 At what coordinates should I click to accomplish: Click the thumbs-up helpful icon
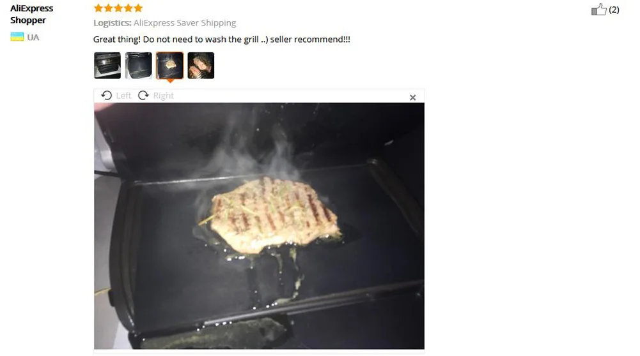pyautogui.click(x=599, y=10)
